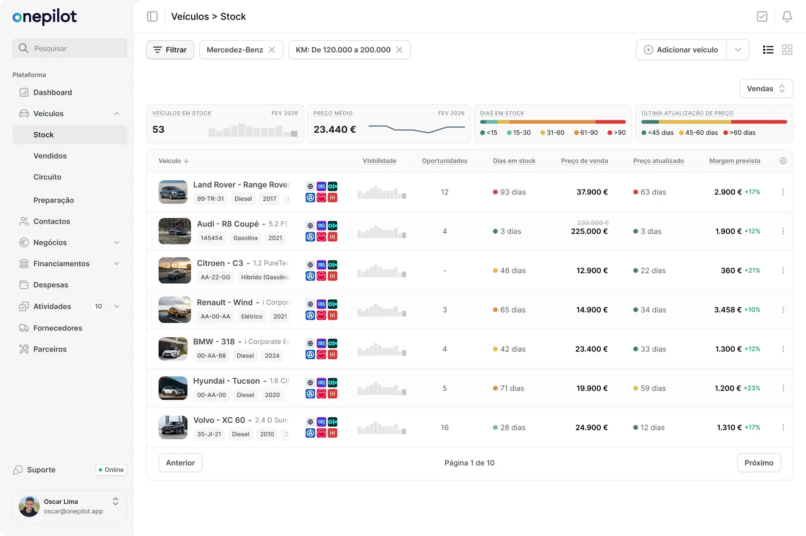Toggle the sidebar collapse icon

coord(152,17)
